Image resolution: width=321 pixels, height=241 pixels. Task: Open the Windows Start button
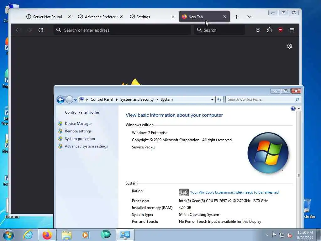click(x=8, y=235)
